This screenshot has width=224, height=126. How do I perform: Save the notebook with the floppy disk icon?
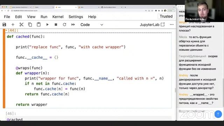(4, 24)
